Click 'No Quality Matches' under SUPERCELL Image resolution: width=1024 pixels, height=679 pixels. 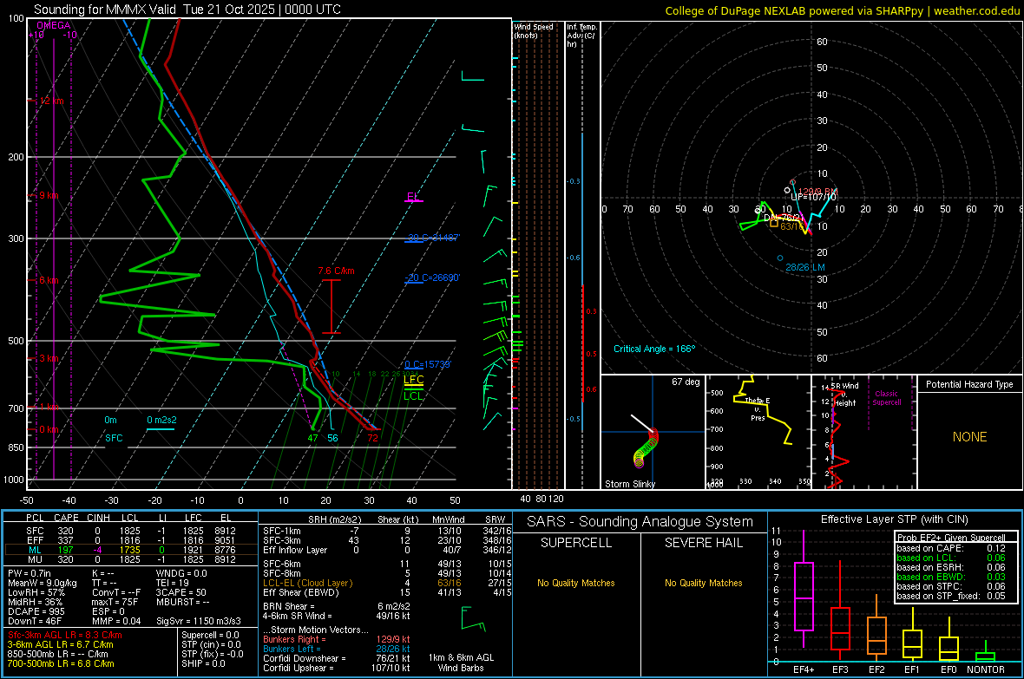click(576, 583)
